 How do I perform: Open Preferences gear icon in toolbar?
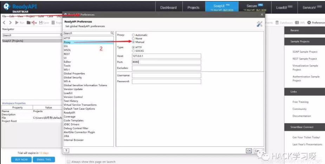(x=309, y=22)
